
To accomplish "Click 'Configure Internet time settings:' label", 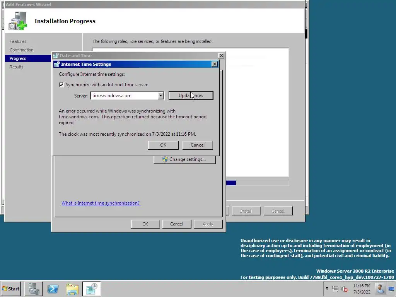I will pos(92,74).
